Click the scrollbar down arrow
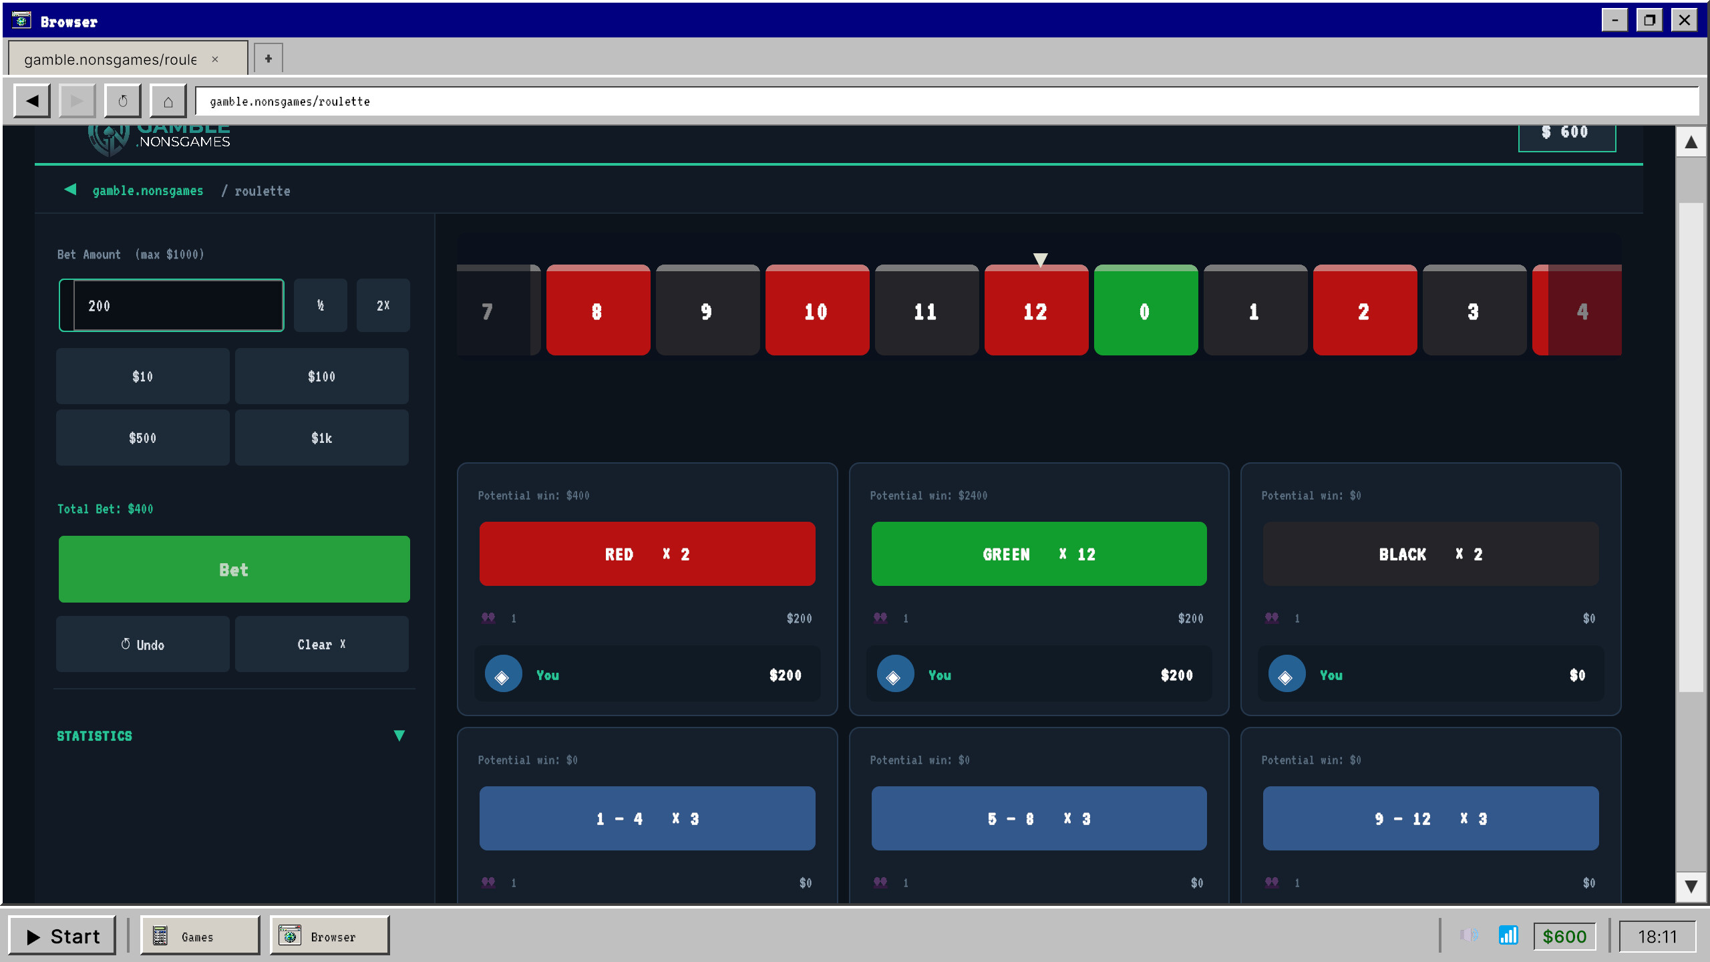Viewport: 1710px width, 962px height. [1691, 887]
